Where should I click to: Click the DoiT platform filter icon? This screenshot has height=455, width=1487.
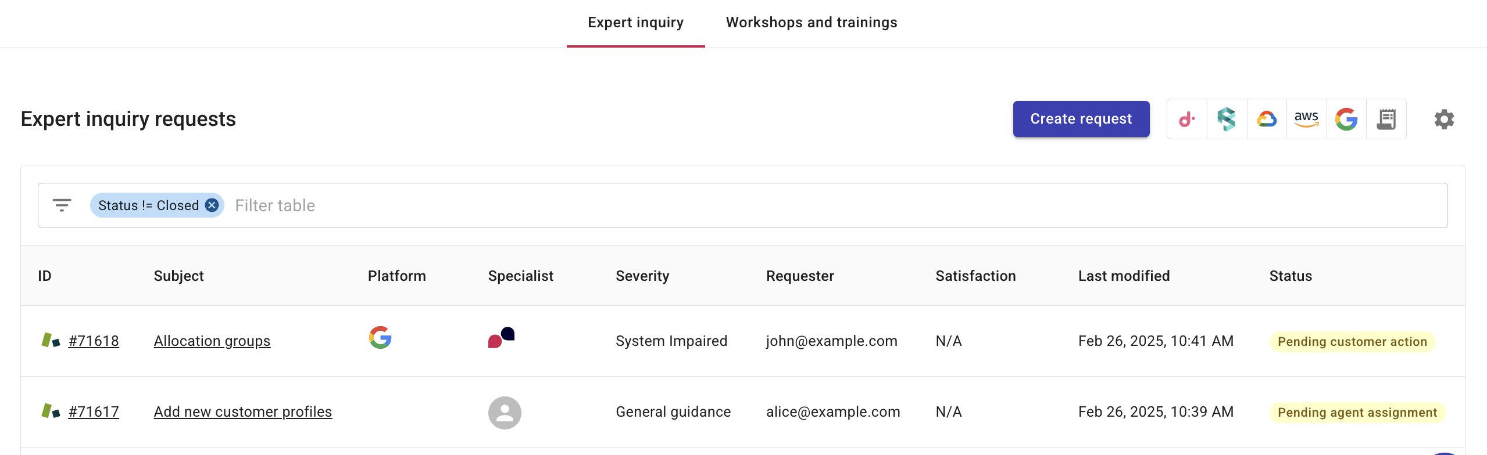[1187, 119]
